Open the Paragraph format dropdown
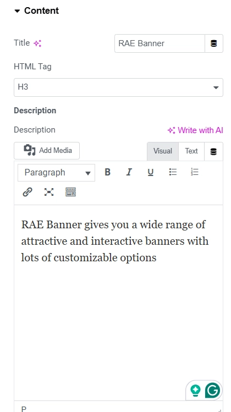The height and width of the screenshot is (412, 231). tap(56, 173)
